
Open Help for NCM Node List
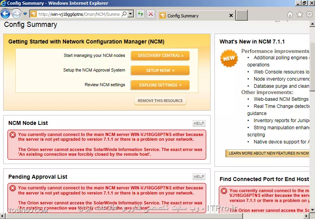[199, 123]
